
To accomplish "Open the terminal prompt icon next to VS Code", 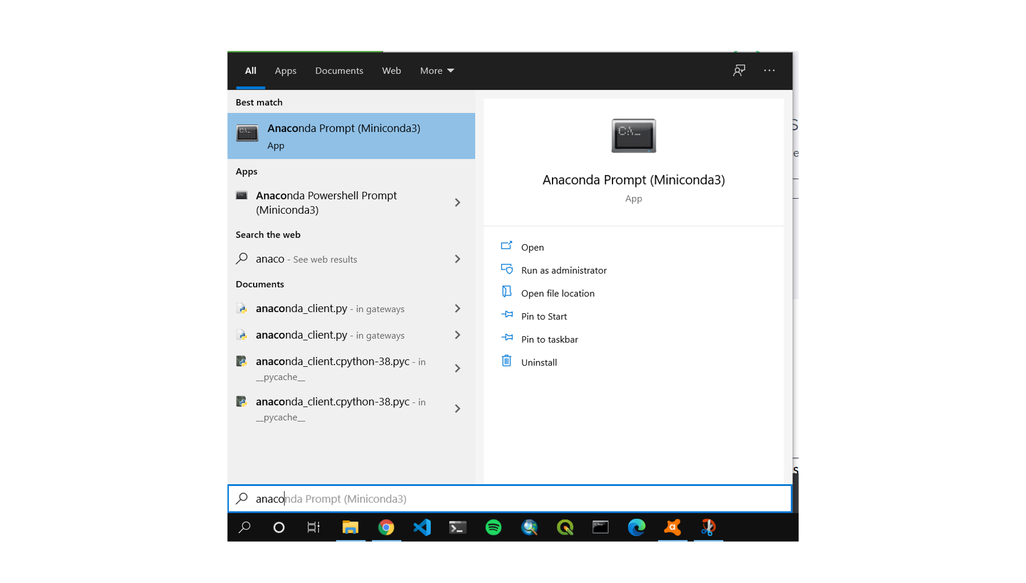I will click(458, 528).
